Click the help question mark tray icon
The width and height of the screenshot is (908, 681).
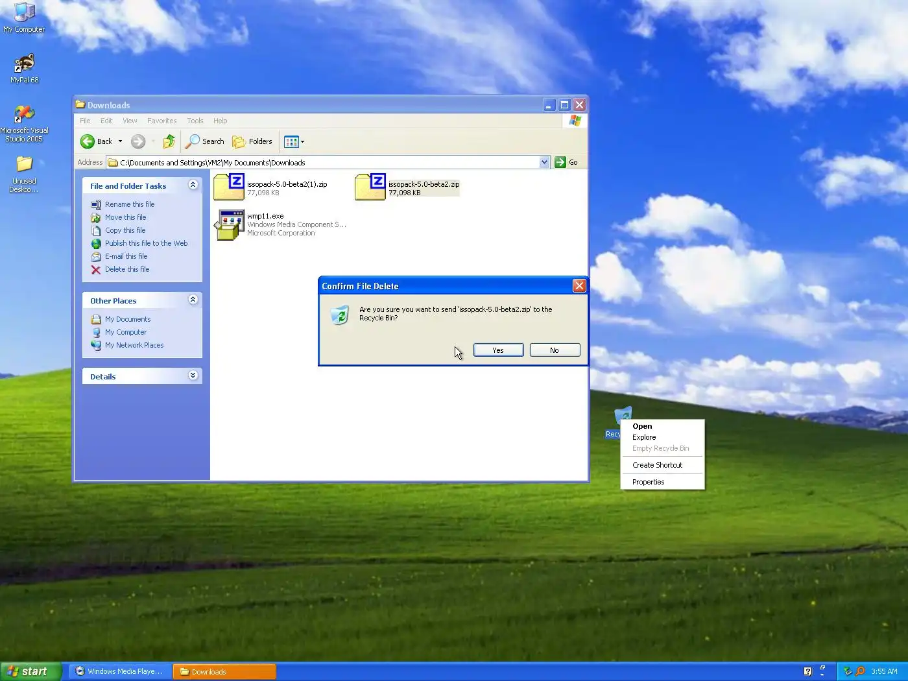[x=807, y=671]
